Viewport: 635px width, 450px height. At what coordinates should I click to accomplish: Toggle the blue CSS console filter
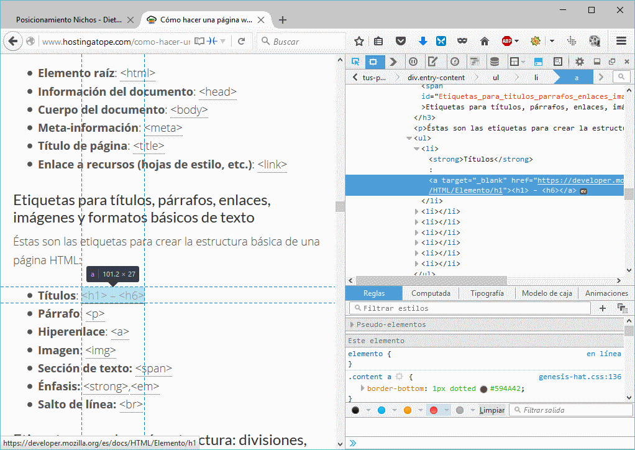(x=381, y=410)
